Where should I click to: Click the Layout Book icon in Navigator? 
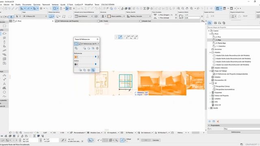pos(219,23)
